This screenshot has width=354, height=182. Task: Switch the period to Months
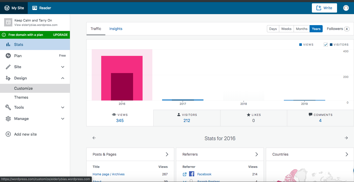coord(302,29)
